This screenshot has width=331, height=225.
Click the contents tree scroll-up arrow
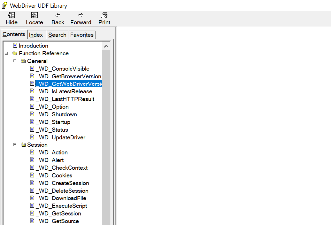106,46
